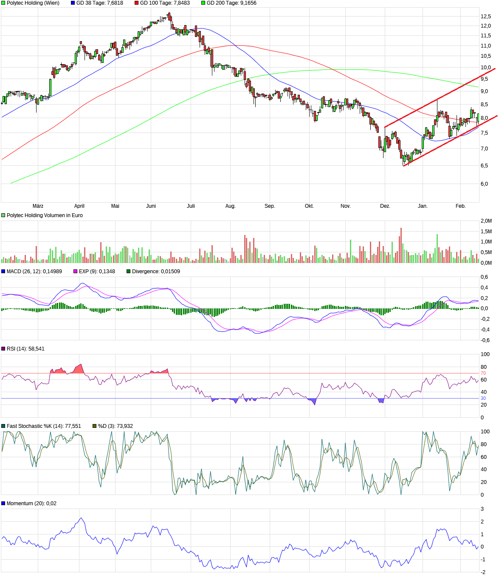The image size is (499, 577).
Task: Click the 'Juni' month axis label
Action: [x=151, y=206]
